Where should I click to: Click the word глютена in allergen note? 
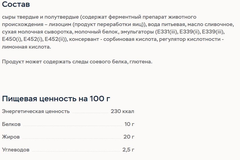[x=140, y=62]
